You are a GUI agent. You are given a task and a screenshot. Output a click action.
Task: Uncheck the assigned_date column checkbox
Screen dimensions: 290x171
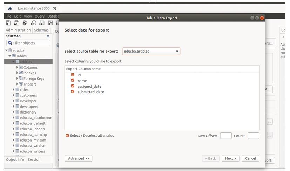coord(73,86)
